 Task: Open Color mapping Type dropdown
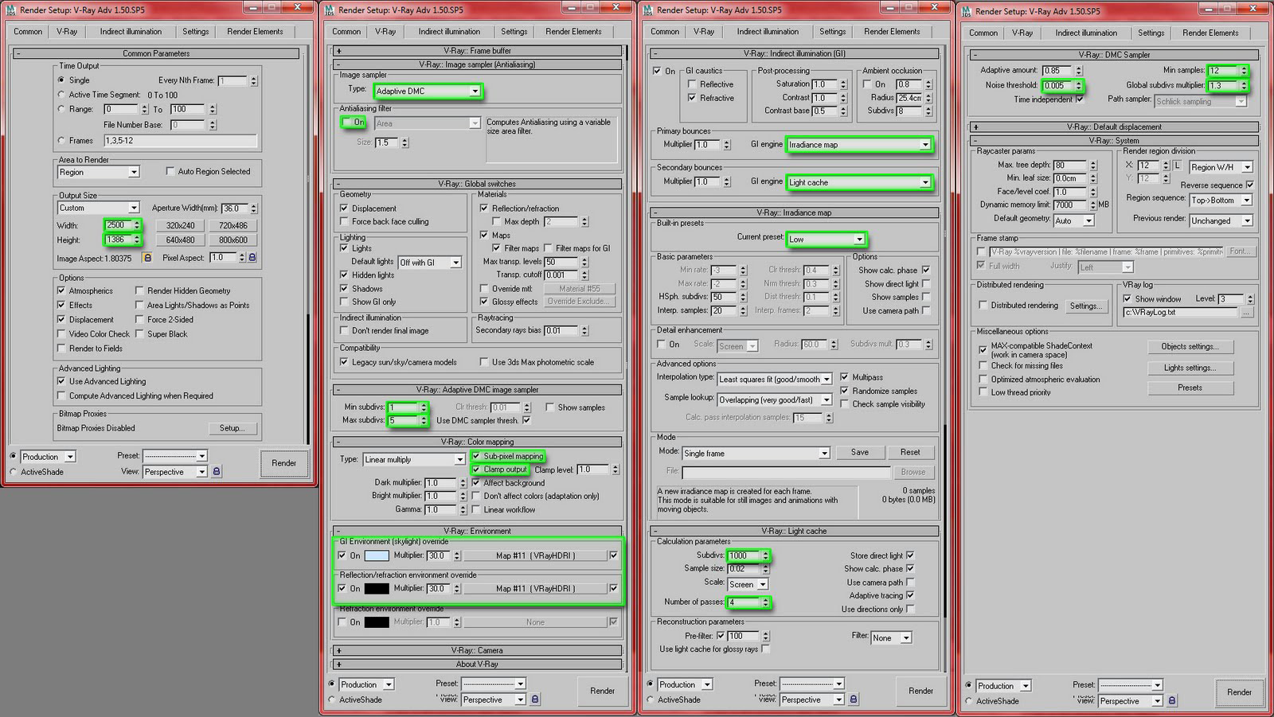(414, 459)
